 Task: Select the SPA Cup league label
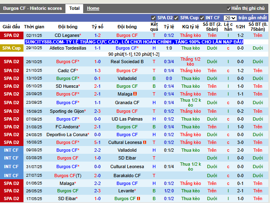(x=12, y=48)
